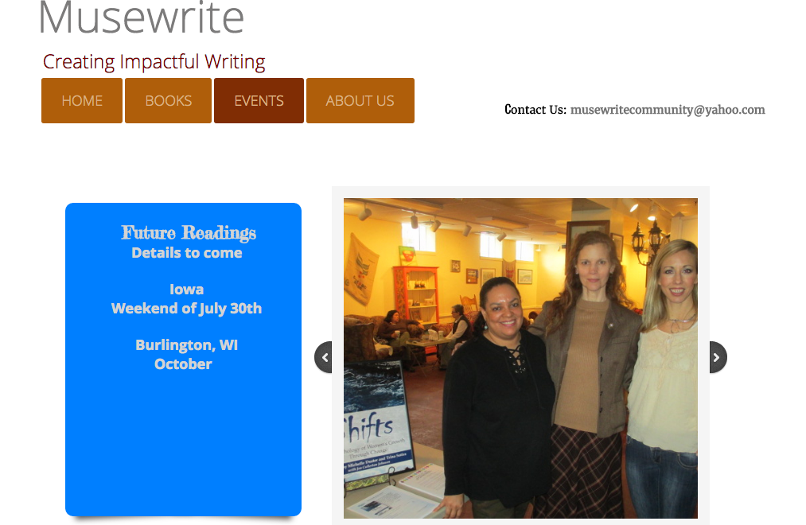Screen dimensions: 806x525
Task: Click the Shifts book poster in the photo
Action: 377,422
